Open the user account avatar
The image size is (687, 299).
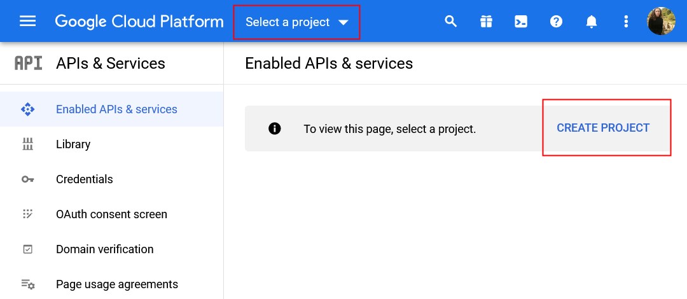coord(661,21)
